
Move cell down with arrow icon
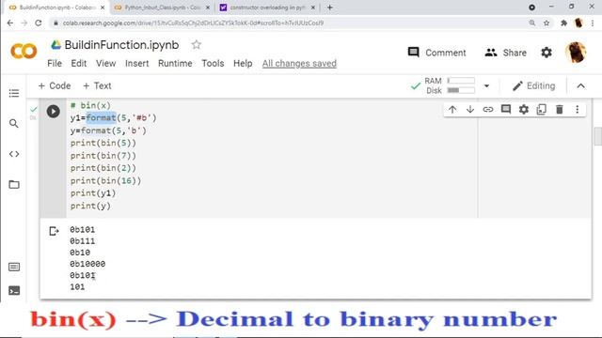coord(470,110)
